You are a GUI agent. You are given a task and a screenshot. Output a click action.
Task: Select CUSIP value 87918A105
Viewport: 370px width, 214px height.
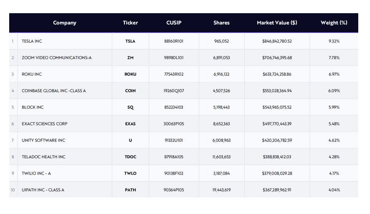(174, 157)
